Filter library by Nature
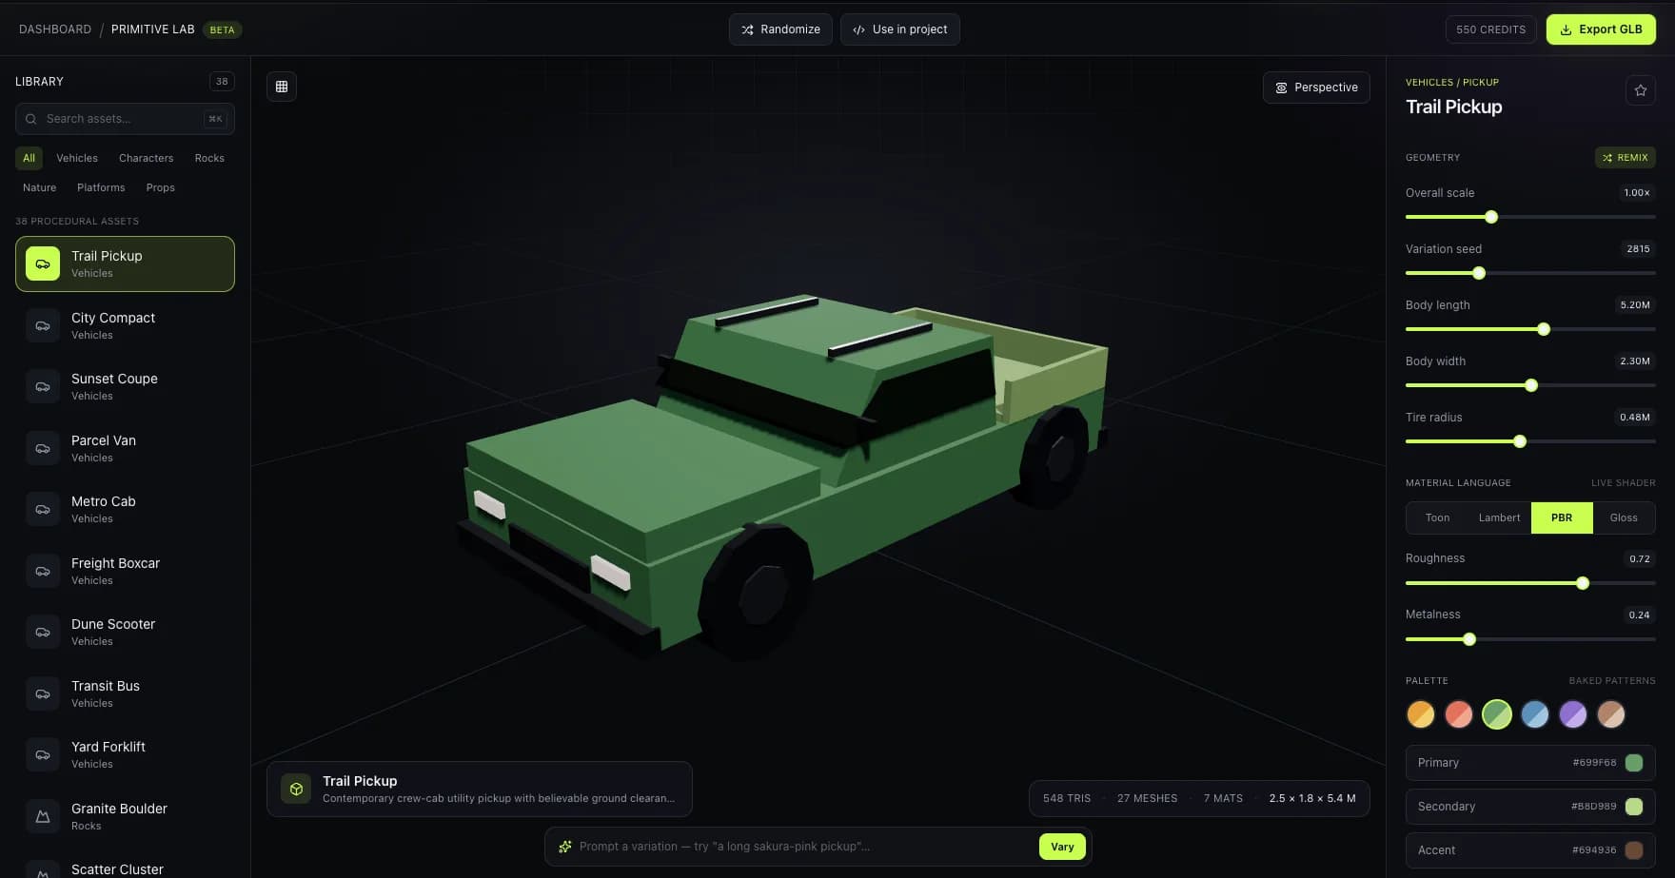The image size is (1675, 878). click(39, 187)
